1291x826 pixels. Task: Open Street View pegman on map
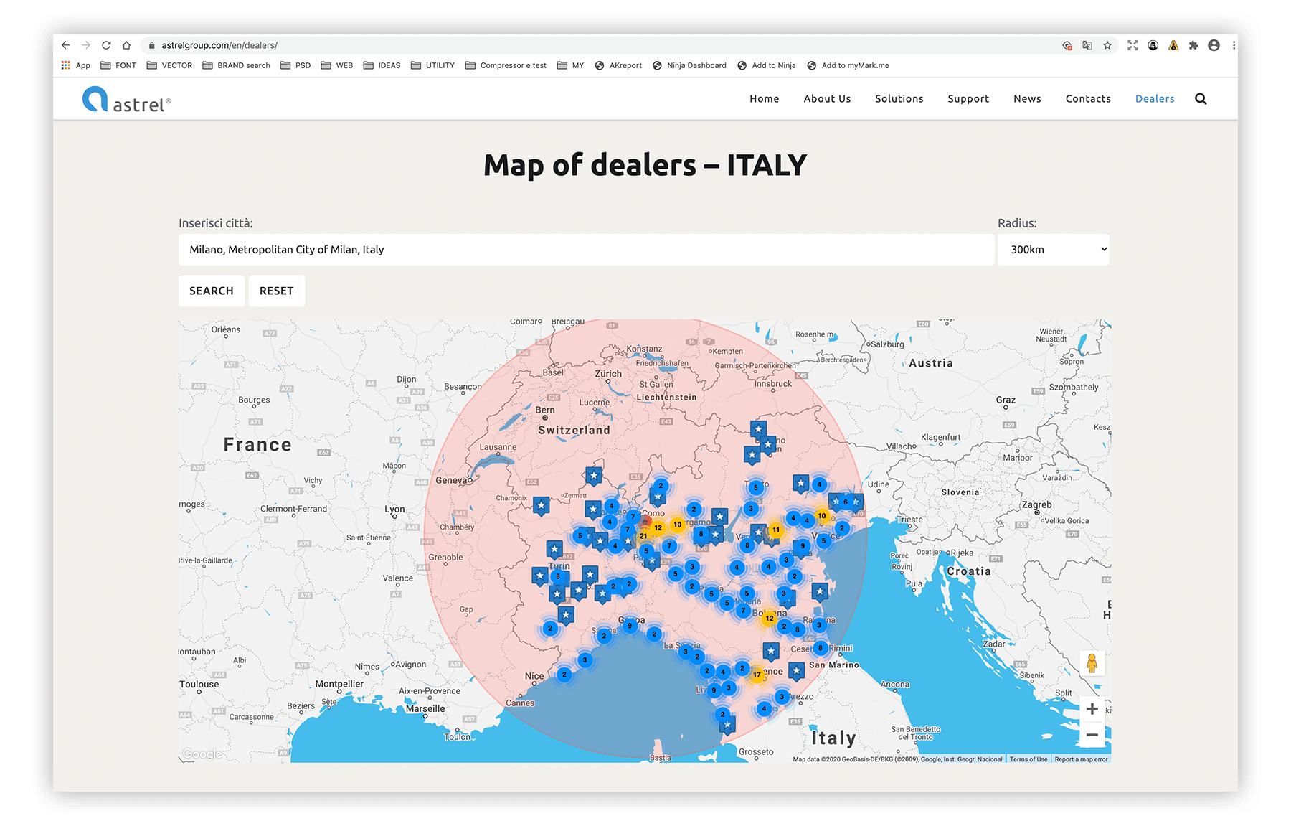point(1092,663)
